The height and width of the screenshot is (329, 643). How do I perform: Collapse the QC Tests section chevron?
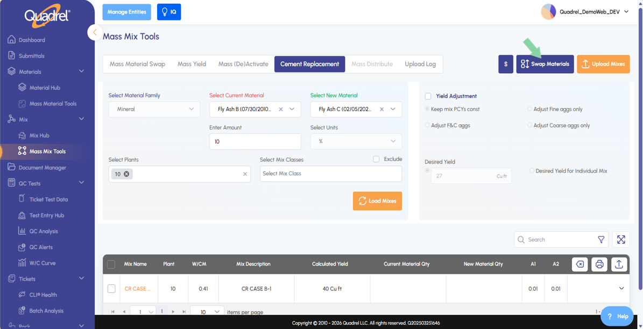coord(82,183)
